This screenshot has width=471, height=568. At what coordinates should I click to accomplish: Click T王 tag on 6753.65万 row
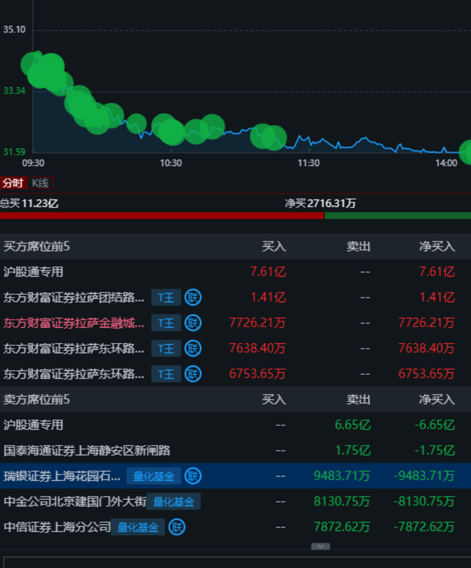click(166, 374)
